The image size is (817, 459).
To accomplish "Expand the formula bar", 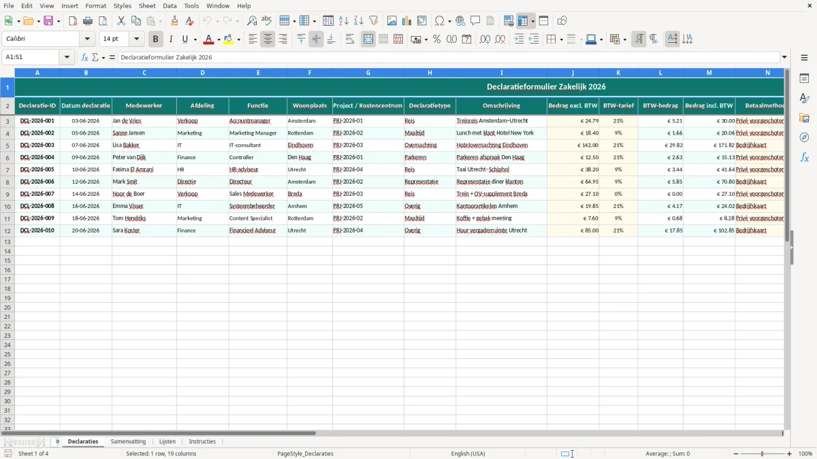I will [x=784, y=58].
